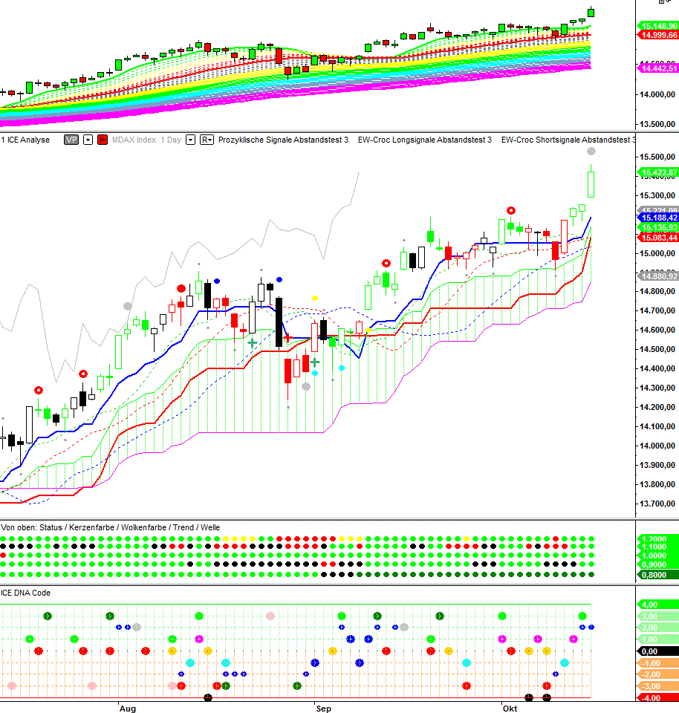Screen dimensions: 679x713
Task: Click the MDAX Index symbol label
Action: (134, 140)
